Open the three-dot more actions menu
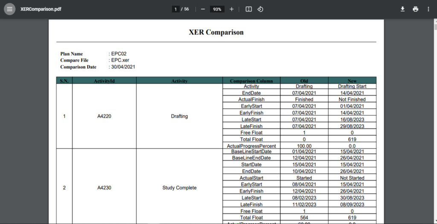 [428, 9]
